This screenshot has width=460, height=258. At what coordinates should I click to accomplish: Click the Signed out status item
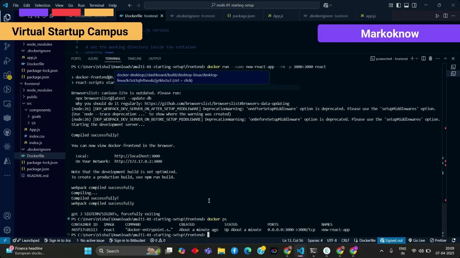click(x=391, y=240)
